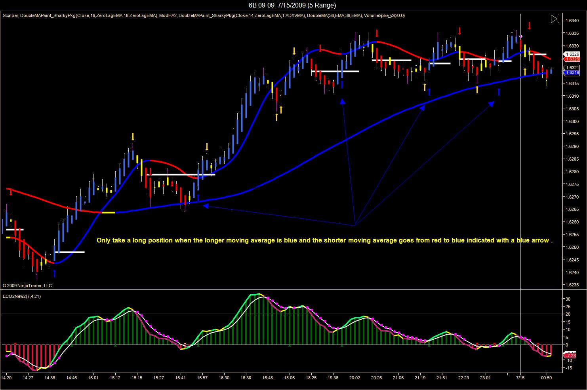Click the 15:01 time axis label
This screenshot has width=587, height=390.
pyautogui.click(x=93, y=378)
